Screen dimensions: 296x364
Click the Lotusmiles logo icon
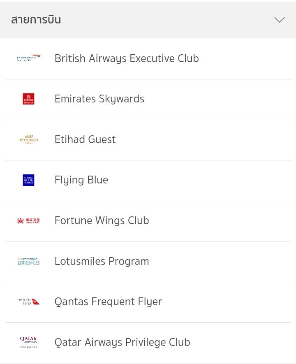(x=28, y=261)
